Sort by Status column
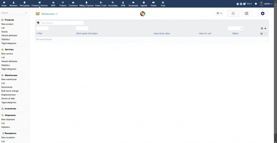Image resolution: width=277 pixels, height=143 pixels. point(235,33)
